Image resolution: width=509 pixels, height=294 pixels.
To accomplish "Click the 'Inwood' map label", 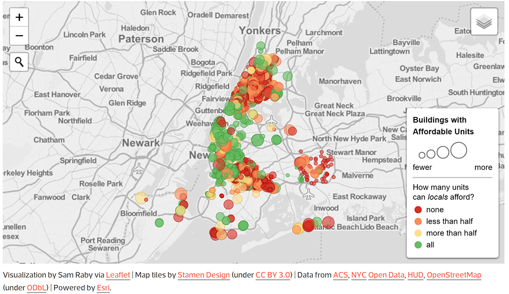I will [326, 208].
